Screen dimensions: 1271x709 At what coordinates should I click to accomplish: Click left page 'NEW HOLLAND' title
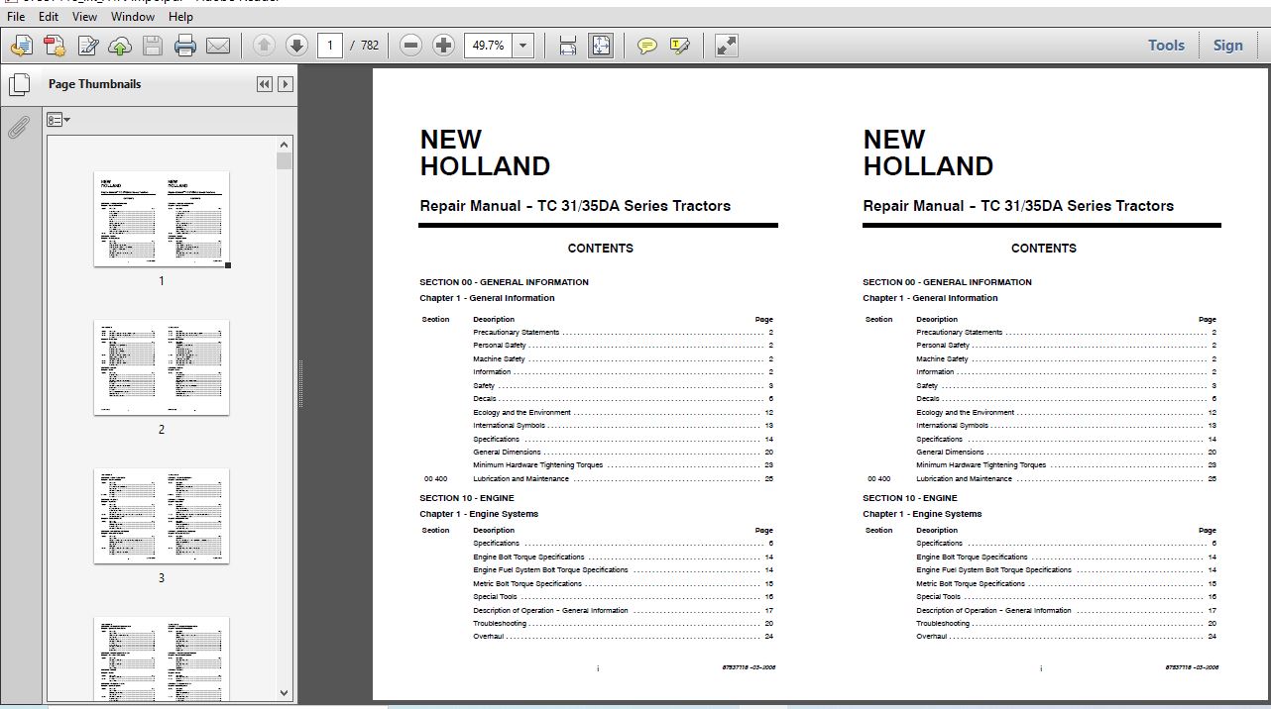pos(485,152)
